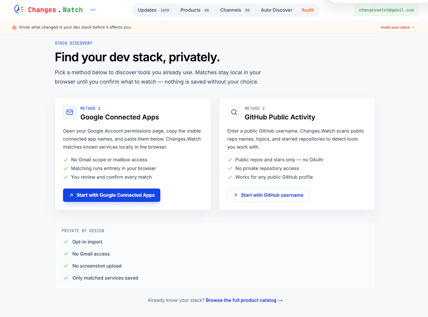Click the text Matching runs entirely in your browser
Viewport: 428px width, 317px height.
click(x=113, y=169)
